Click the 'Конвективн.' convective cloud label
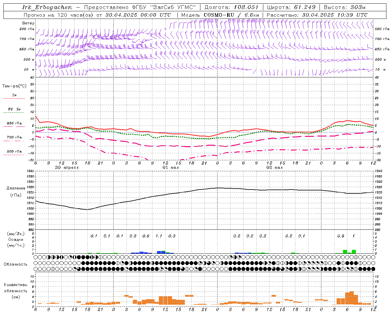Viewport: 391px width, 312px height. 16,285
